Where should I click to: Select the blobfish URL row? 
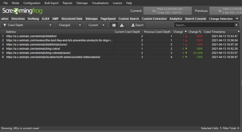pyautogui.click(x=31, y=36)
